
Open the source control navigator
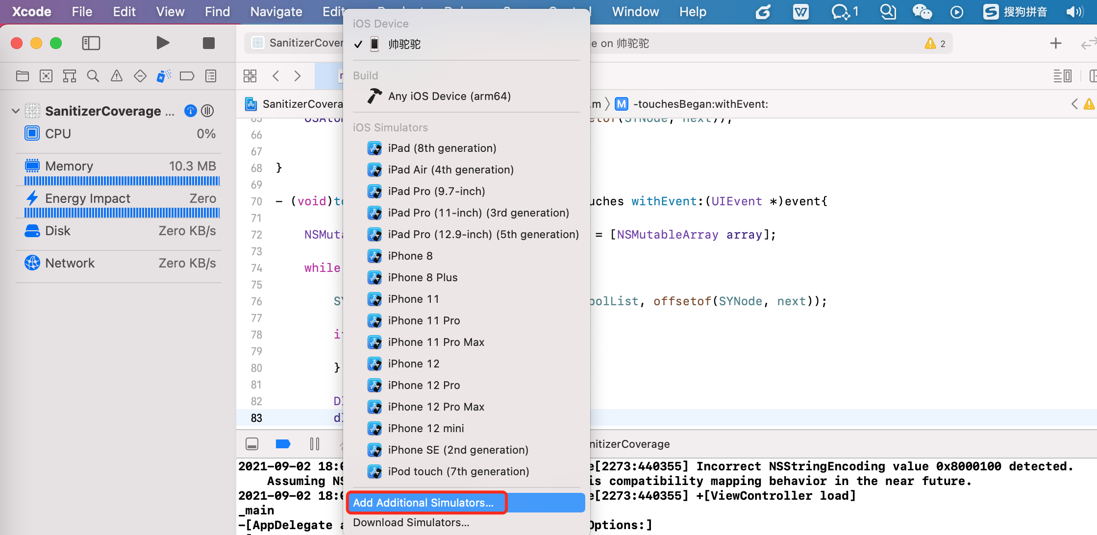point(46,76)
